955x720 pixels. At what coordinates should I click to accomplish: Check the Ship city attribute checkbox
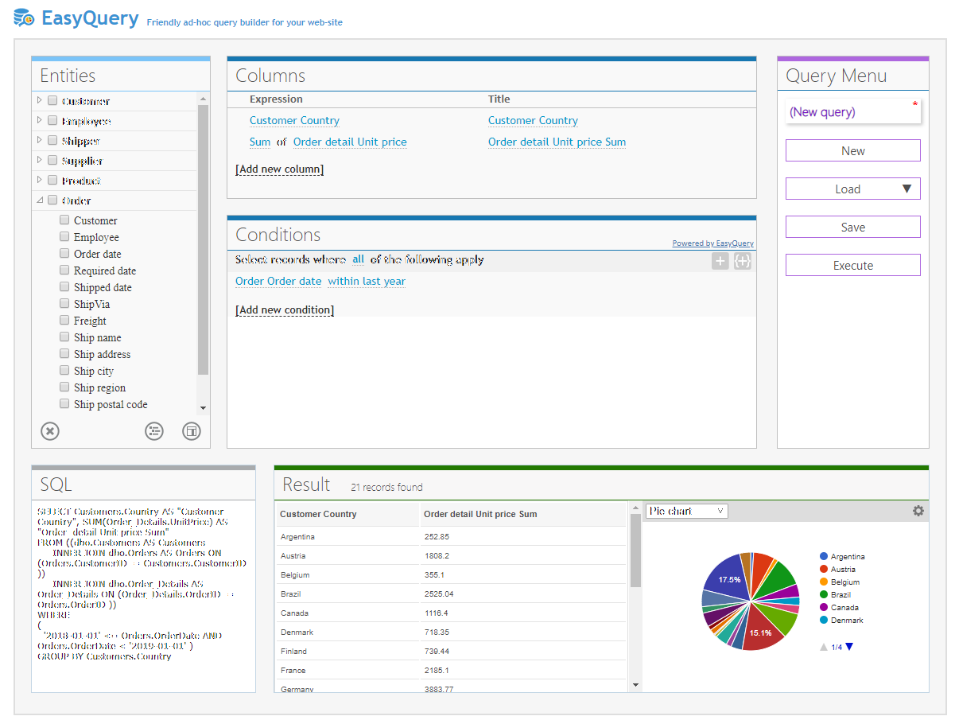point(65,371)
